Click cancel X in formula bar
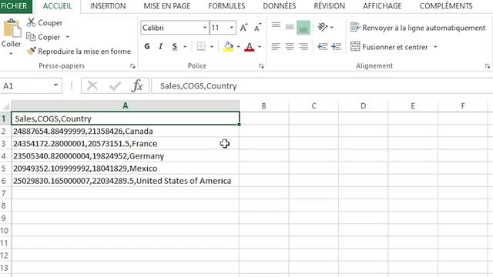The image size is (493, 277). pyautogui.click(x=92, y=85)
